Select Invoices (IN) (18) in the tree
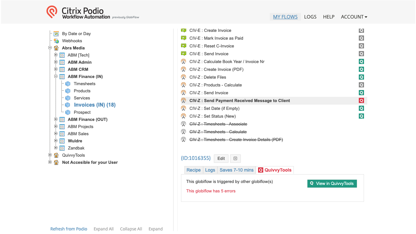This screenshot has width=416, height=234. pos(95,105)
